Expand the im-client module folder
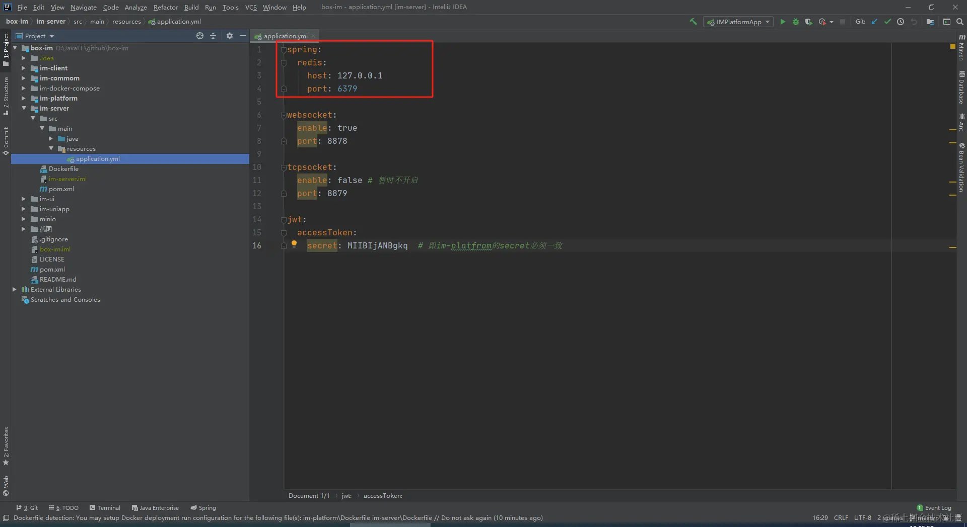 point(24,68)
